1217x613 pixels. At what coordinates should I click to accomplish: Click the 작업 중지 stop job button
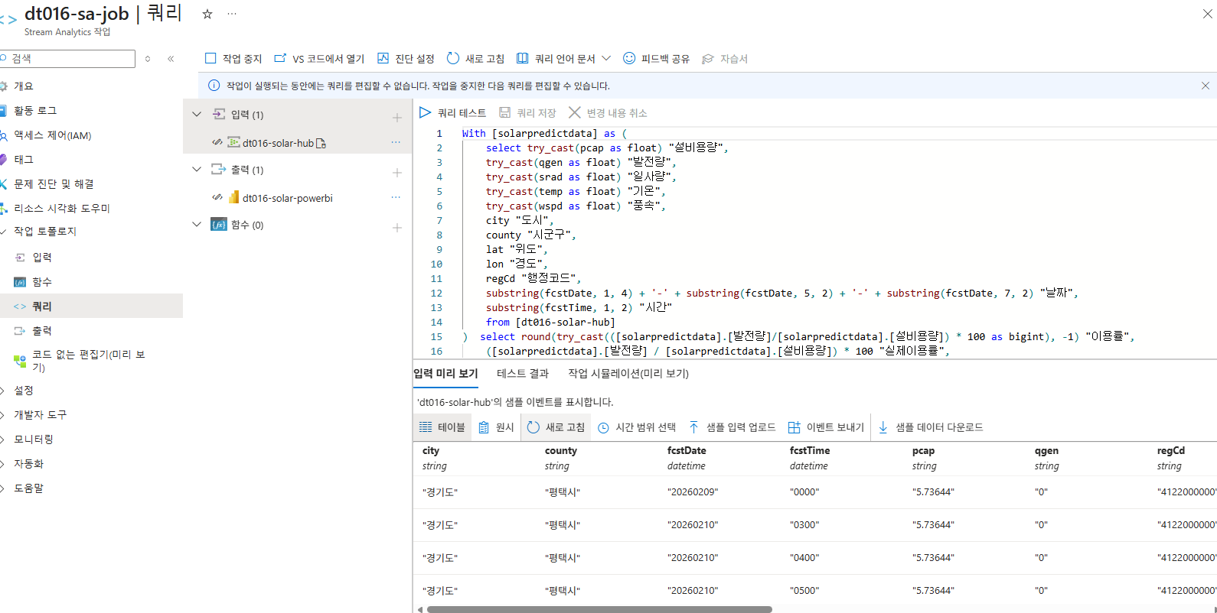click(233, 58)
